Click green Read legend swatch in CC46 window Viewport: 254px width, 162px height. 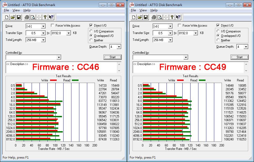(75, 80)
